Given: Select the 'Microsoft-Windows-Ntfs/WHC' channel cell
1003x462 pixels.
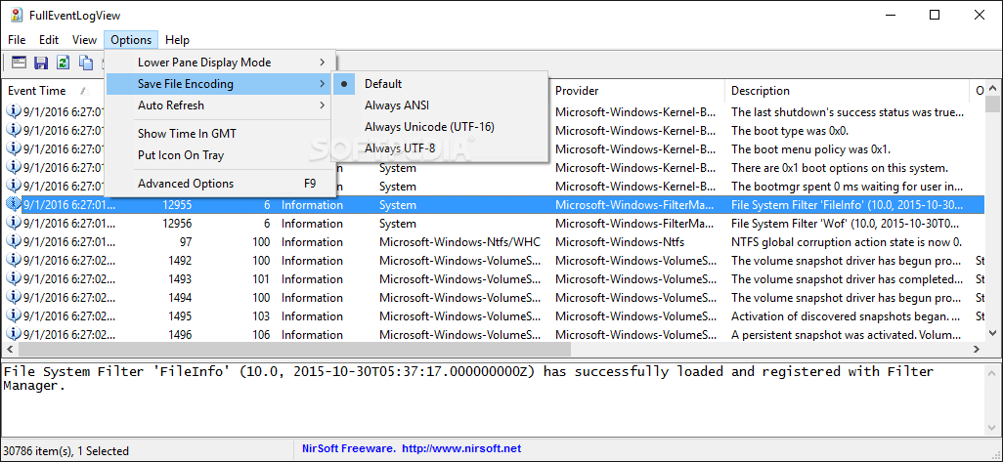Looking at the screenshot, I should click(x=459, y=242).
